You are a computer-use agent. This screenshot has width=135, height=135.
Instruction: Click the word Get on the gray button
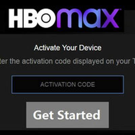coord(43,115)
